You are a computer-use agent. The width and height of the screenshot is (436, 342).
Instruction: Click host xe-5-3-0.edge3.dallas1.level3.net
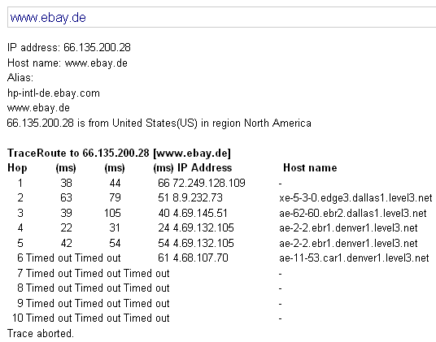[x=355, y=197]
